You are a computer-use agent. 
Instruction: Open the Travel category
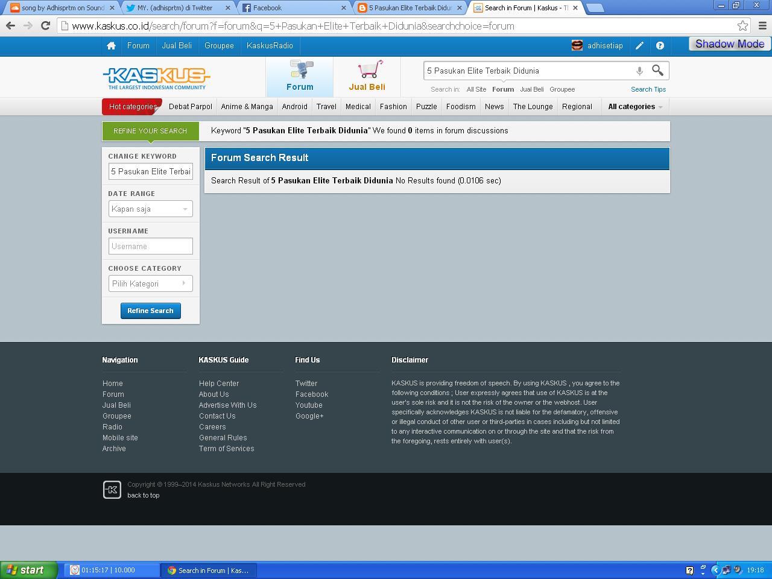[x=326, y=107]
